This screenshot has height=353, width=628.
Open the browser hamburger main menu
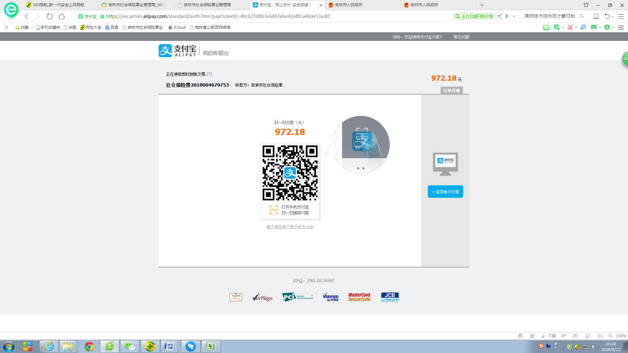pos(621,16)
